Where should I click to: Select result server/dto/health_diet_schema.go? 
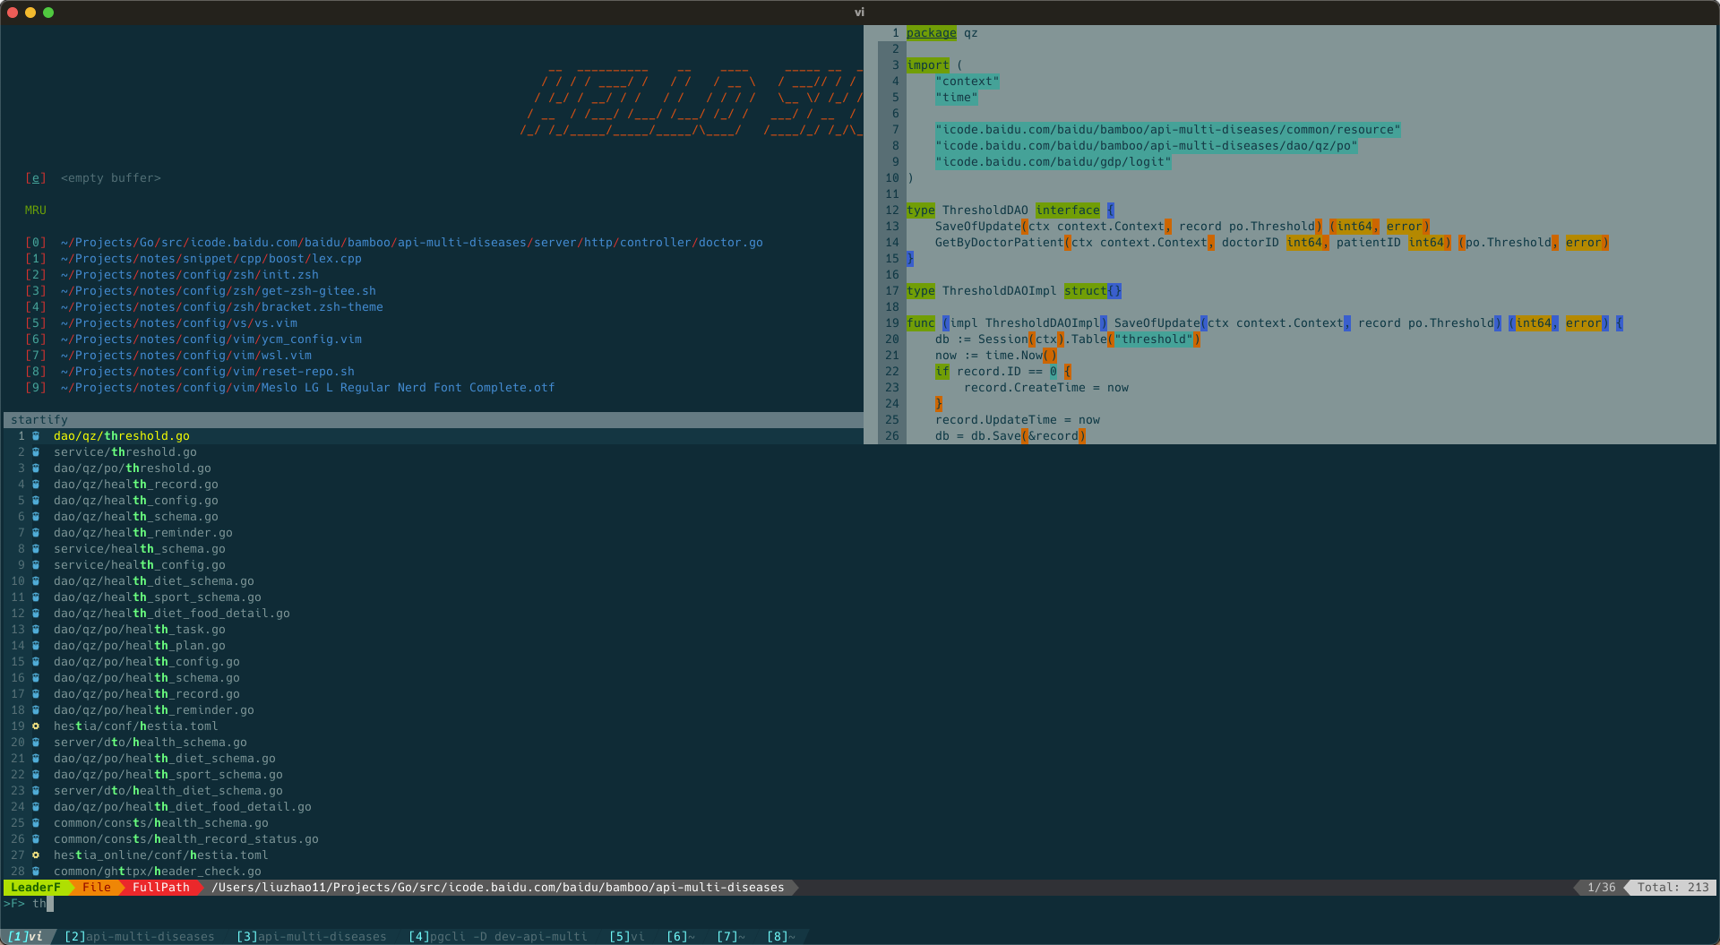click(168, 791)
